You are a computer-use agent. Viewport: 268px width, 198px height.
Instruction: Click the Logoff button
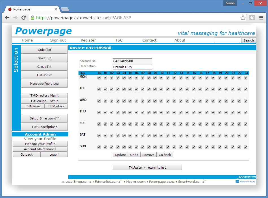54,155
